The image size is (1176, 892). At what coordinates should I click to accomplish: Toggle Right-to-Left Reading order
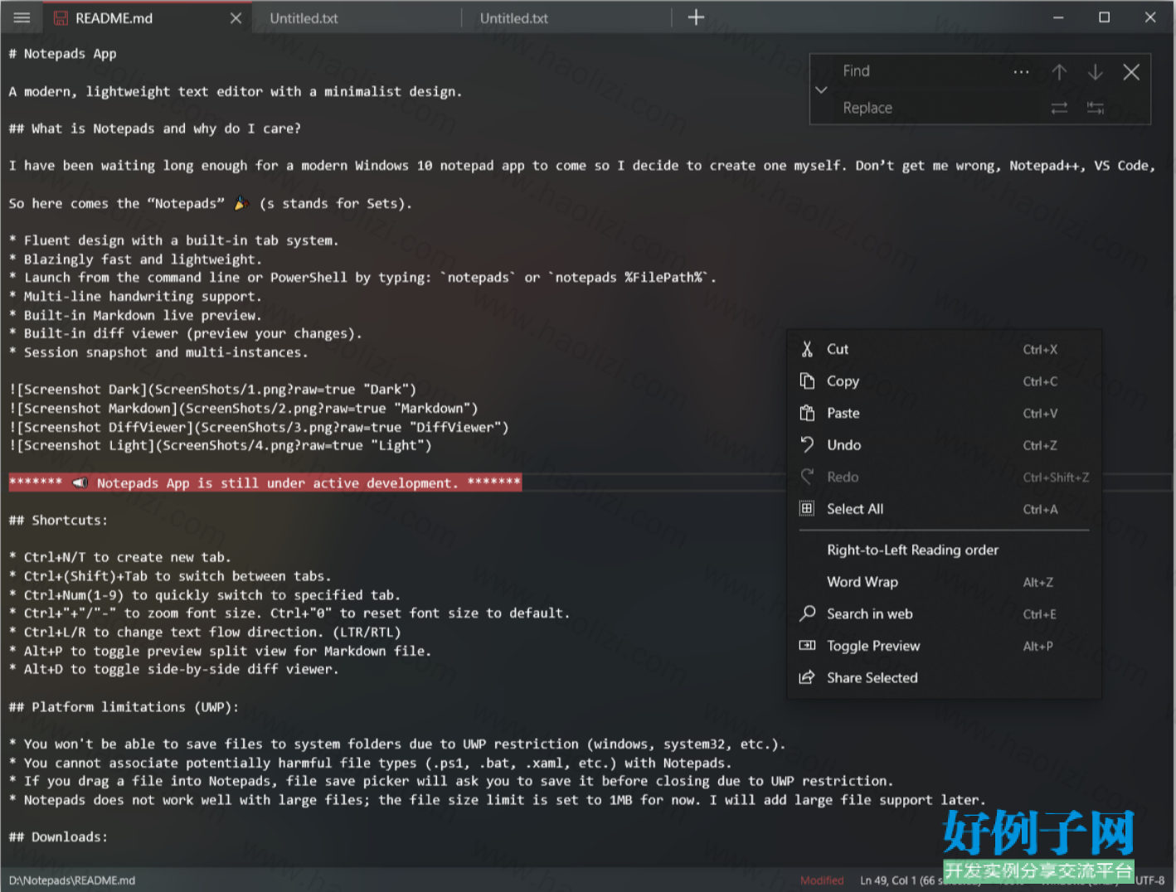[x=945, y=550]
